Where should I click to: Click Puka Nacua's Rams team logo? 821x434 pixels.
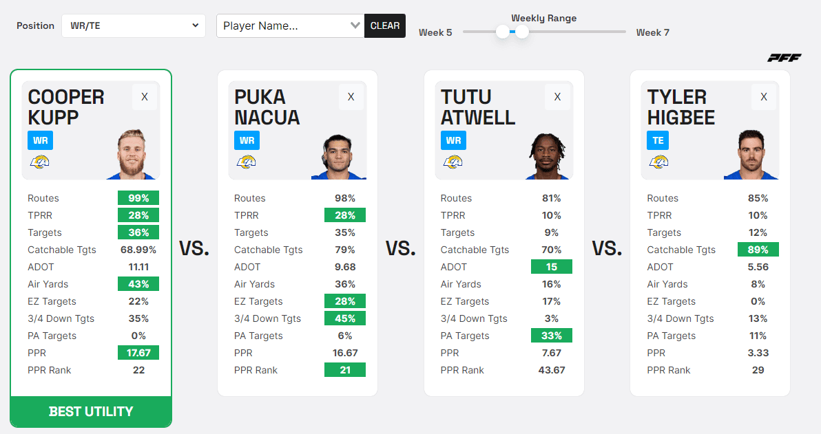click(x=246, y=162)
